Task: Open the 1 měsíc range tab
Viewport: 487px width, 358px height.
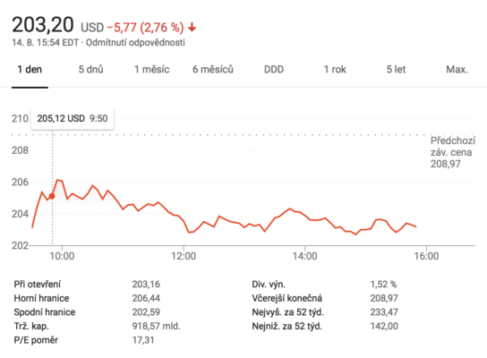Action: pyautogui.click(x=152, y=69)
